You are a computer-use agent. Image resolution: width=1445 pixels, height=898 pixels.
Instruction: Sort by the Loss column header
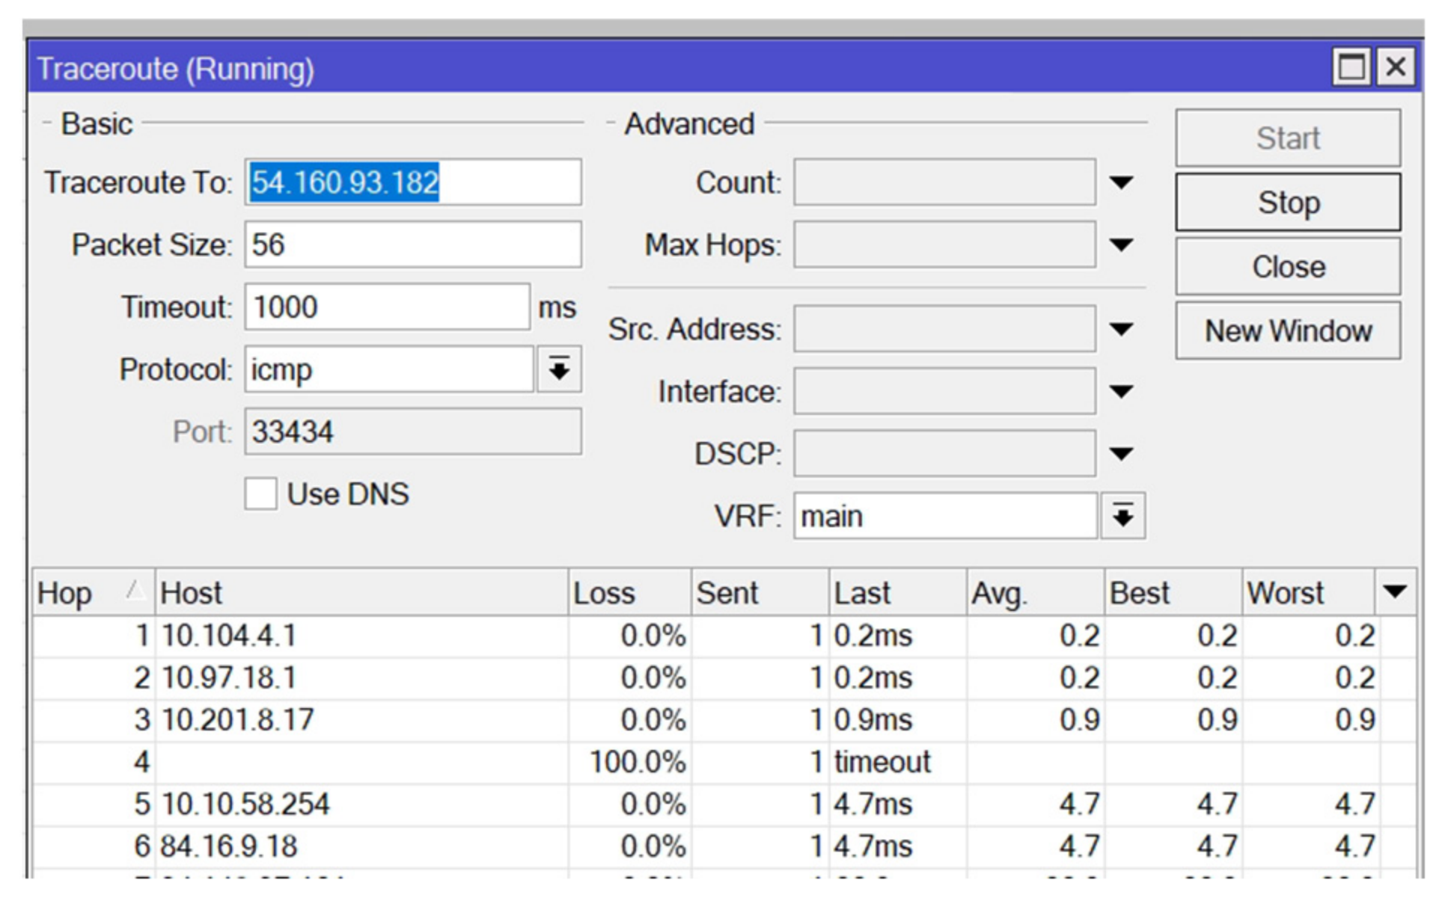pos(630,593)
